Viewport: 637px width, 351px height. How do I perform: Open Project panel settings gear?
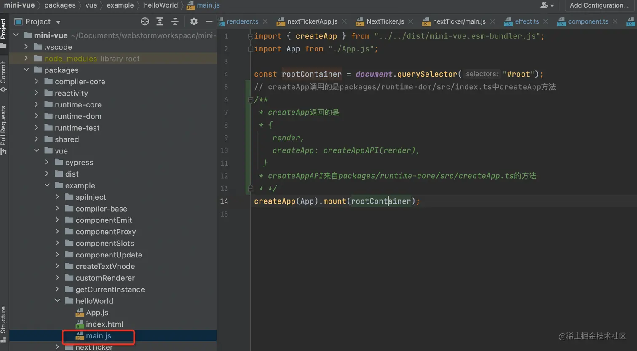[x=194, y=21]
